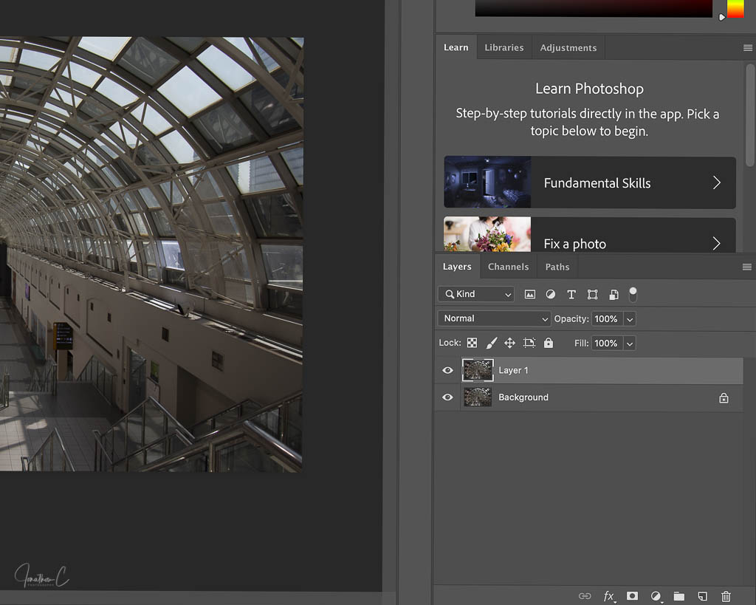Image resolution: width=756 pixels, height=605 pixels.
Task: Lock layer position move icon
Action: click(x=509, y=343)
